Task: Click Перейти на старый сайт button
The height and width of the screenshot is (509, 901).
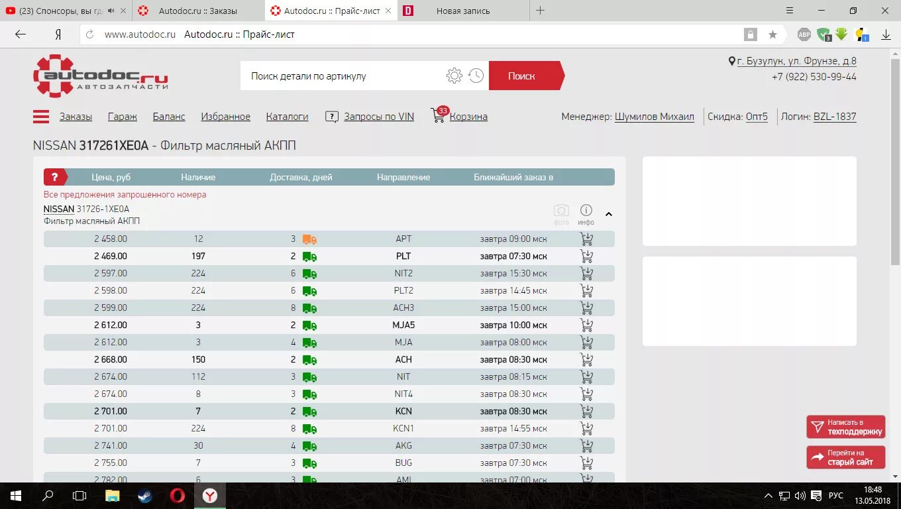Action: 846,457
